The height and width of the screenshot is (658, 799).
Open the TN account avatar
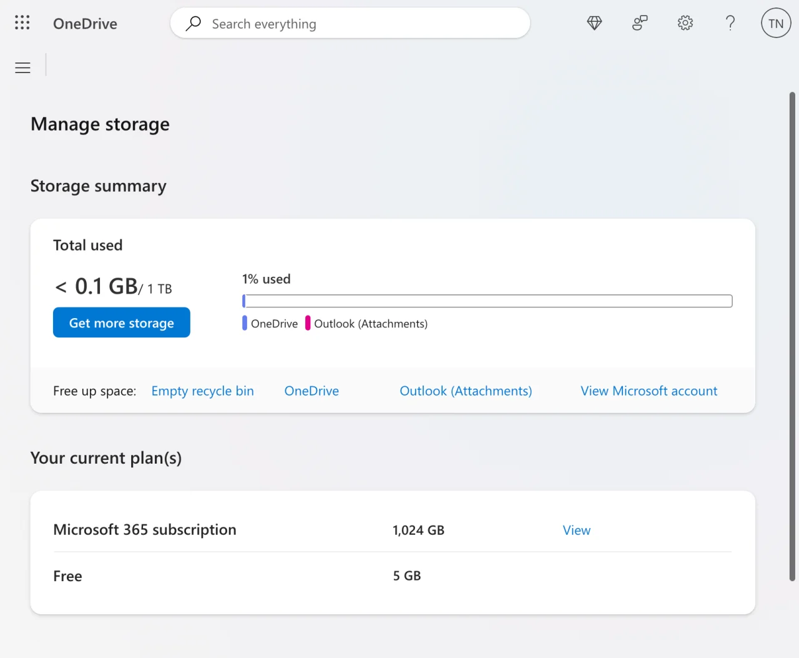click(776, 23)
